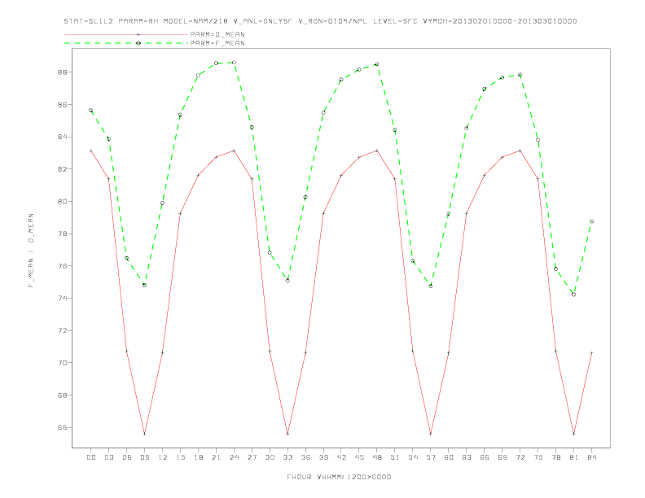
Task: Select the O_MEAN minimum marker at hour 33
Action: point(287,434)
